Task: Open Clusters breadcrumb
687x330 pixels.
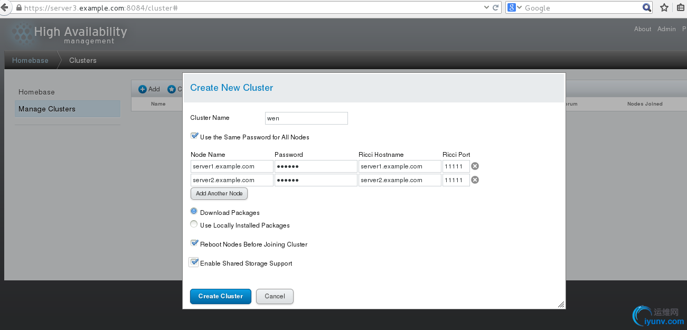Action: click(83, 60)
